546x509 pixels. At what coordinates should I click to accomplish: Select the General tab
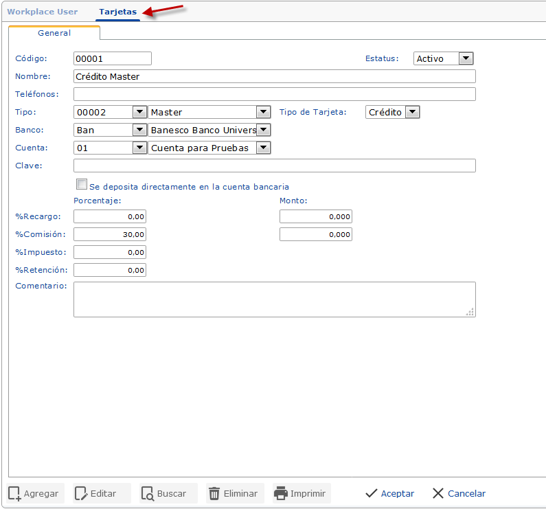(54, 32)
